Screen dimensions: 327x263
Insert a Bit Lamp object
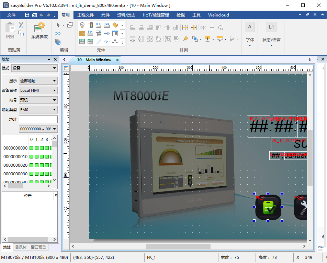point(82,25)
